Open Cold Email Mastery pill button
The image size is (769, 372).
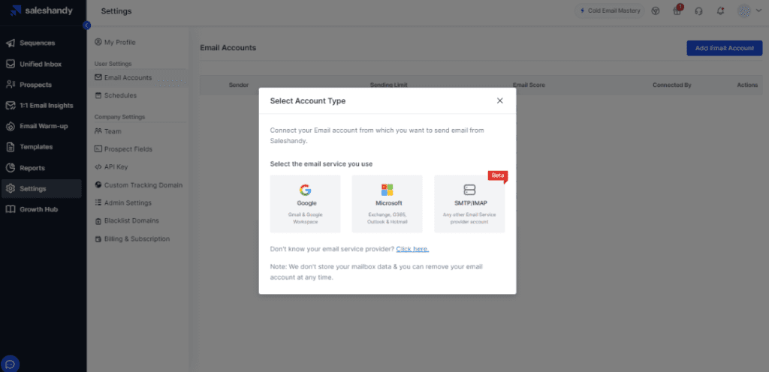click(610, 10)
